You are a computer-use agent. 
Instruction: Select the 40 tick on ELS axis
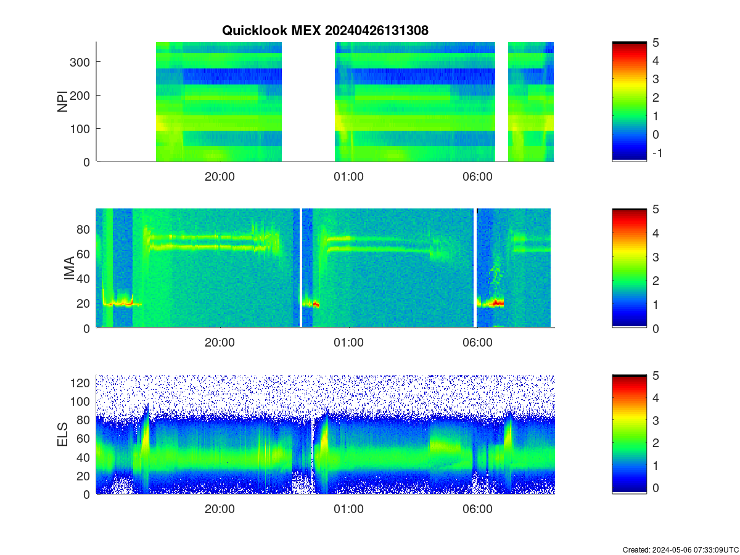coord(84,457)
